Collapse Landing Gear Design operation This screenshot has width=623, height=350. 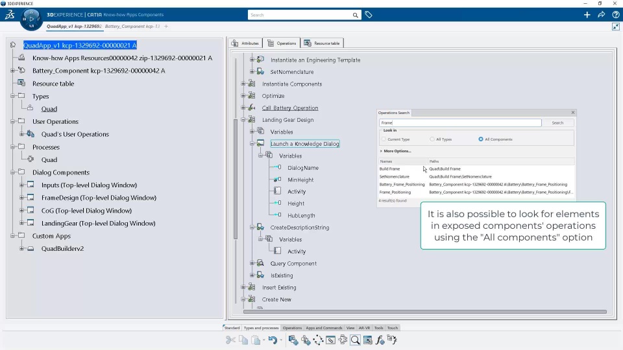(x=243, y=119)
